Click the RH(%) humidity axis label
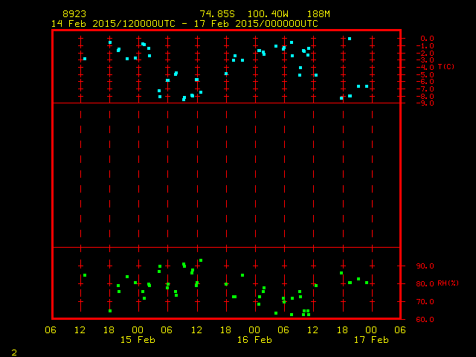476x357 pixels. [448, 283]
